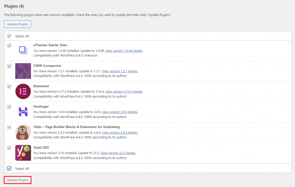The width and height of the screenshot is (295, 187).
Task: Toggle the Hostinger plugin checkbox
Action: (x=9, y=107)
